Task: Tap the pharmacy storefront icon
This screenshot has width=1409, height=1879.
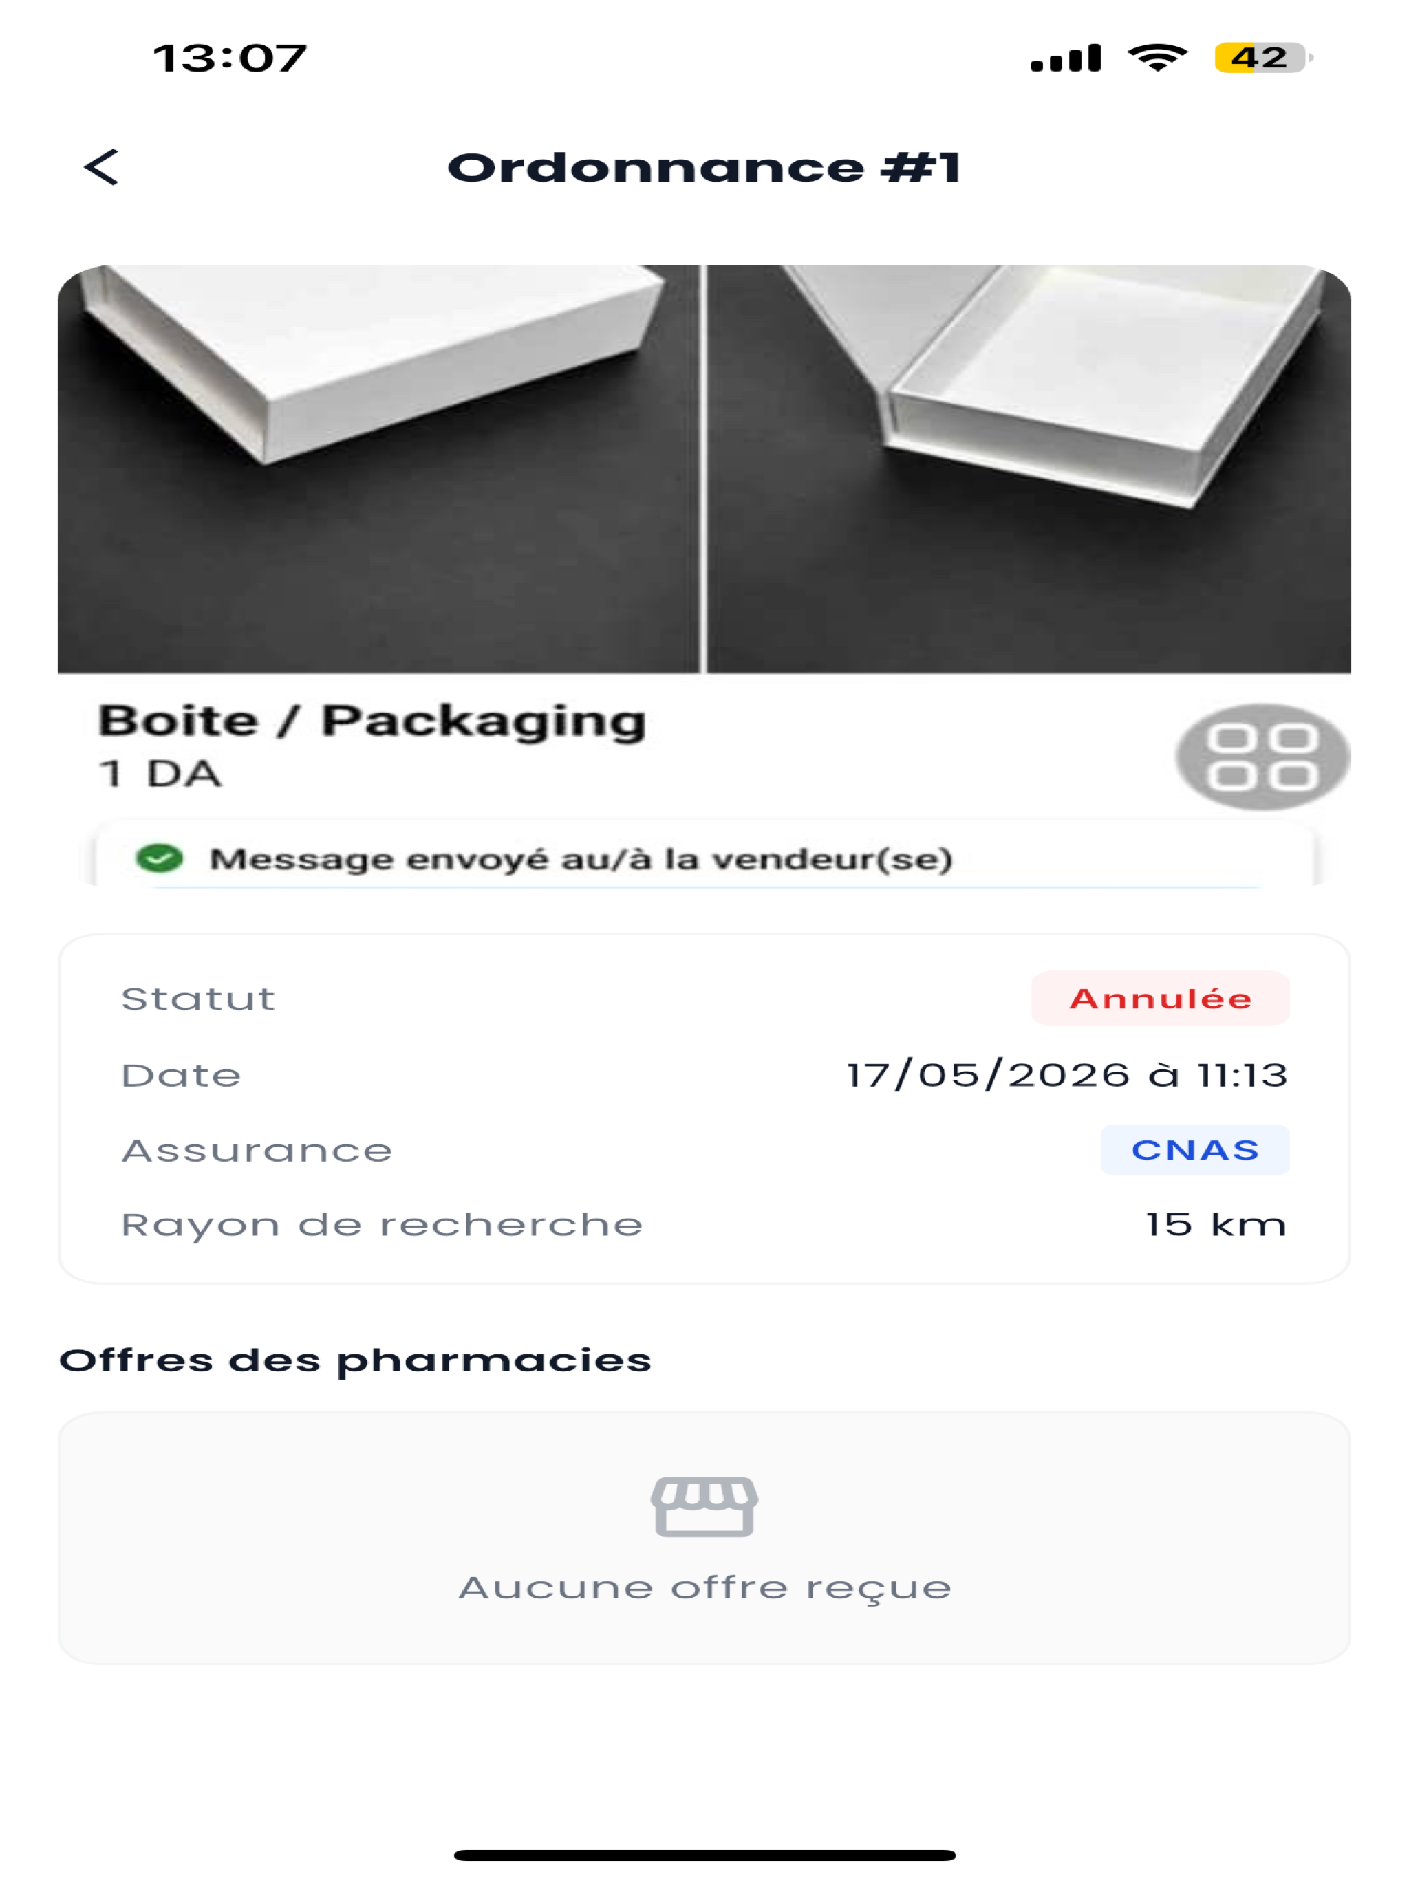Action: (x=704, y=1506)
